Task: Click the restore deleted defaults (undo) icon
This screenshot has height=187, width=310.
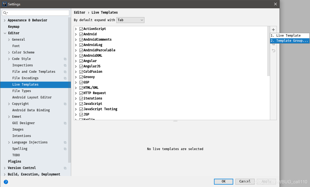Action: click(x=273, y=50)
